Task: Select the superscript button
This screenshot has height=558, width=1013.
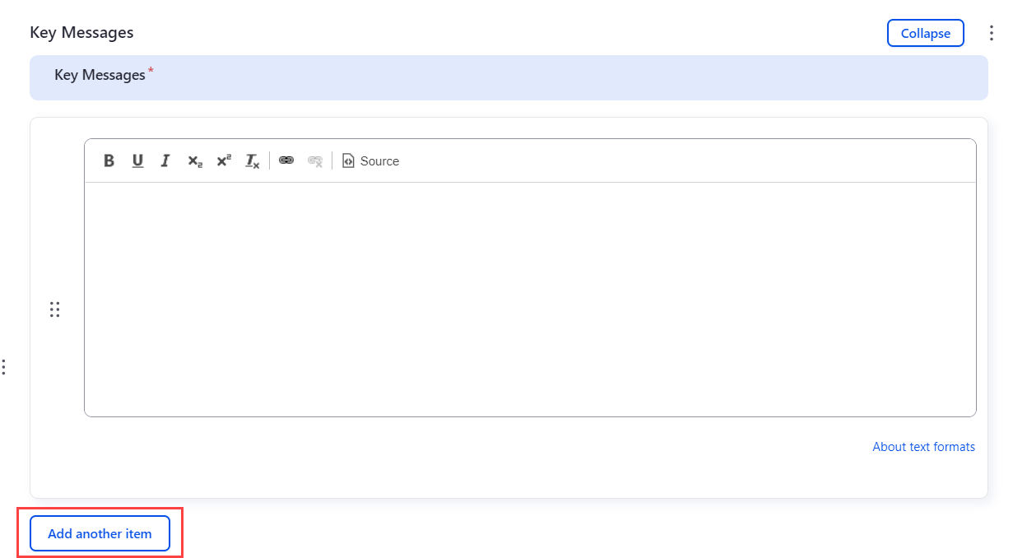Action: (x=224, y=161)
